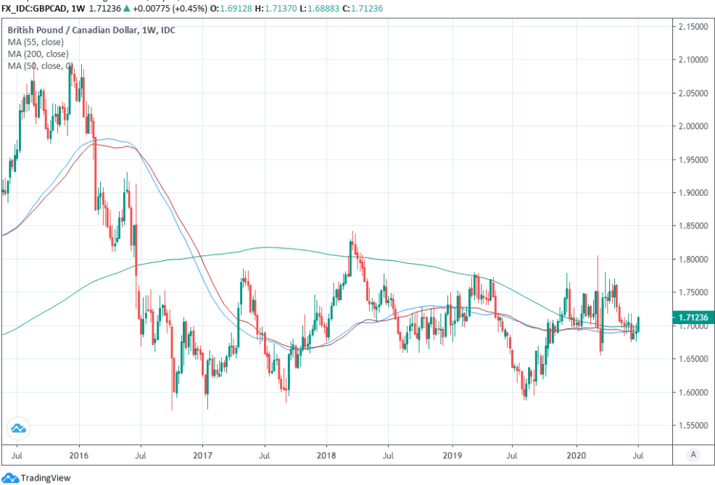Select the MA (200, close) indicator legend
Screen dimensions: 715x485
pos(41,54)
